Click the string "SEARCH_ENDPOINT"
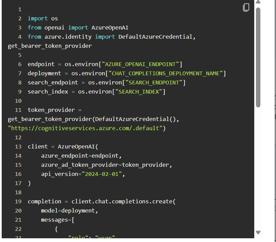This screenshot has height=242, width=276. pyautogui.click(x=154, y=82)
